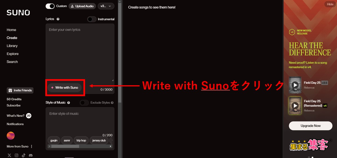Hide the promo panel
The image size is (337, 158).
pyautogui.click(x=330, y=4)
